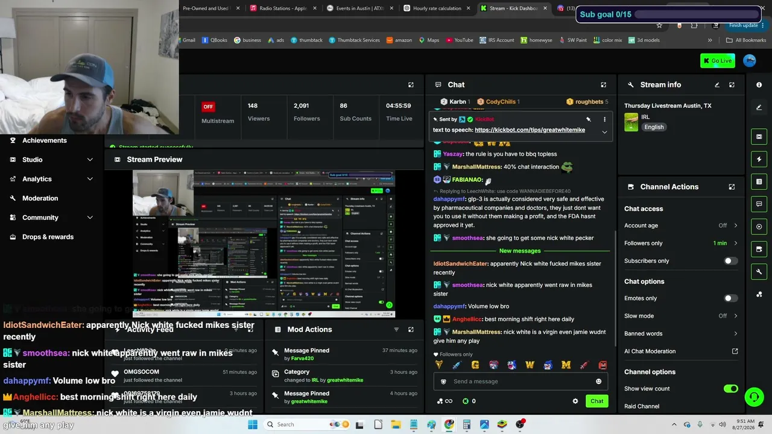This screenshot has width=772, height=434.
Task: Toggle the Multistream OFF switch
Action: tap(208, 107)
